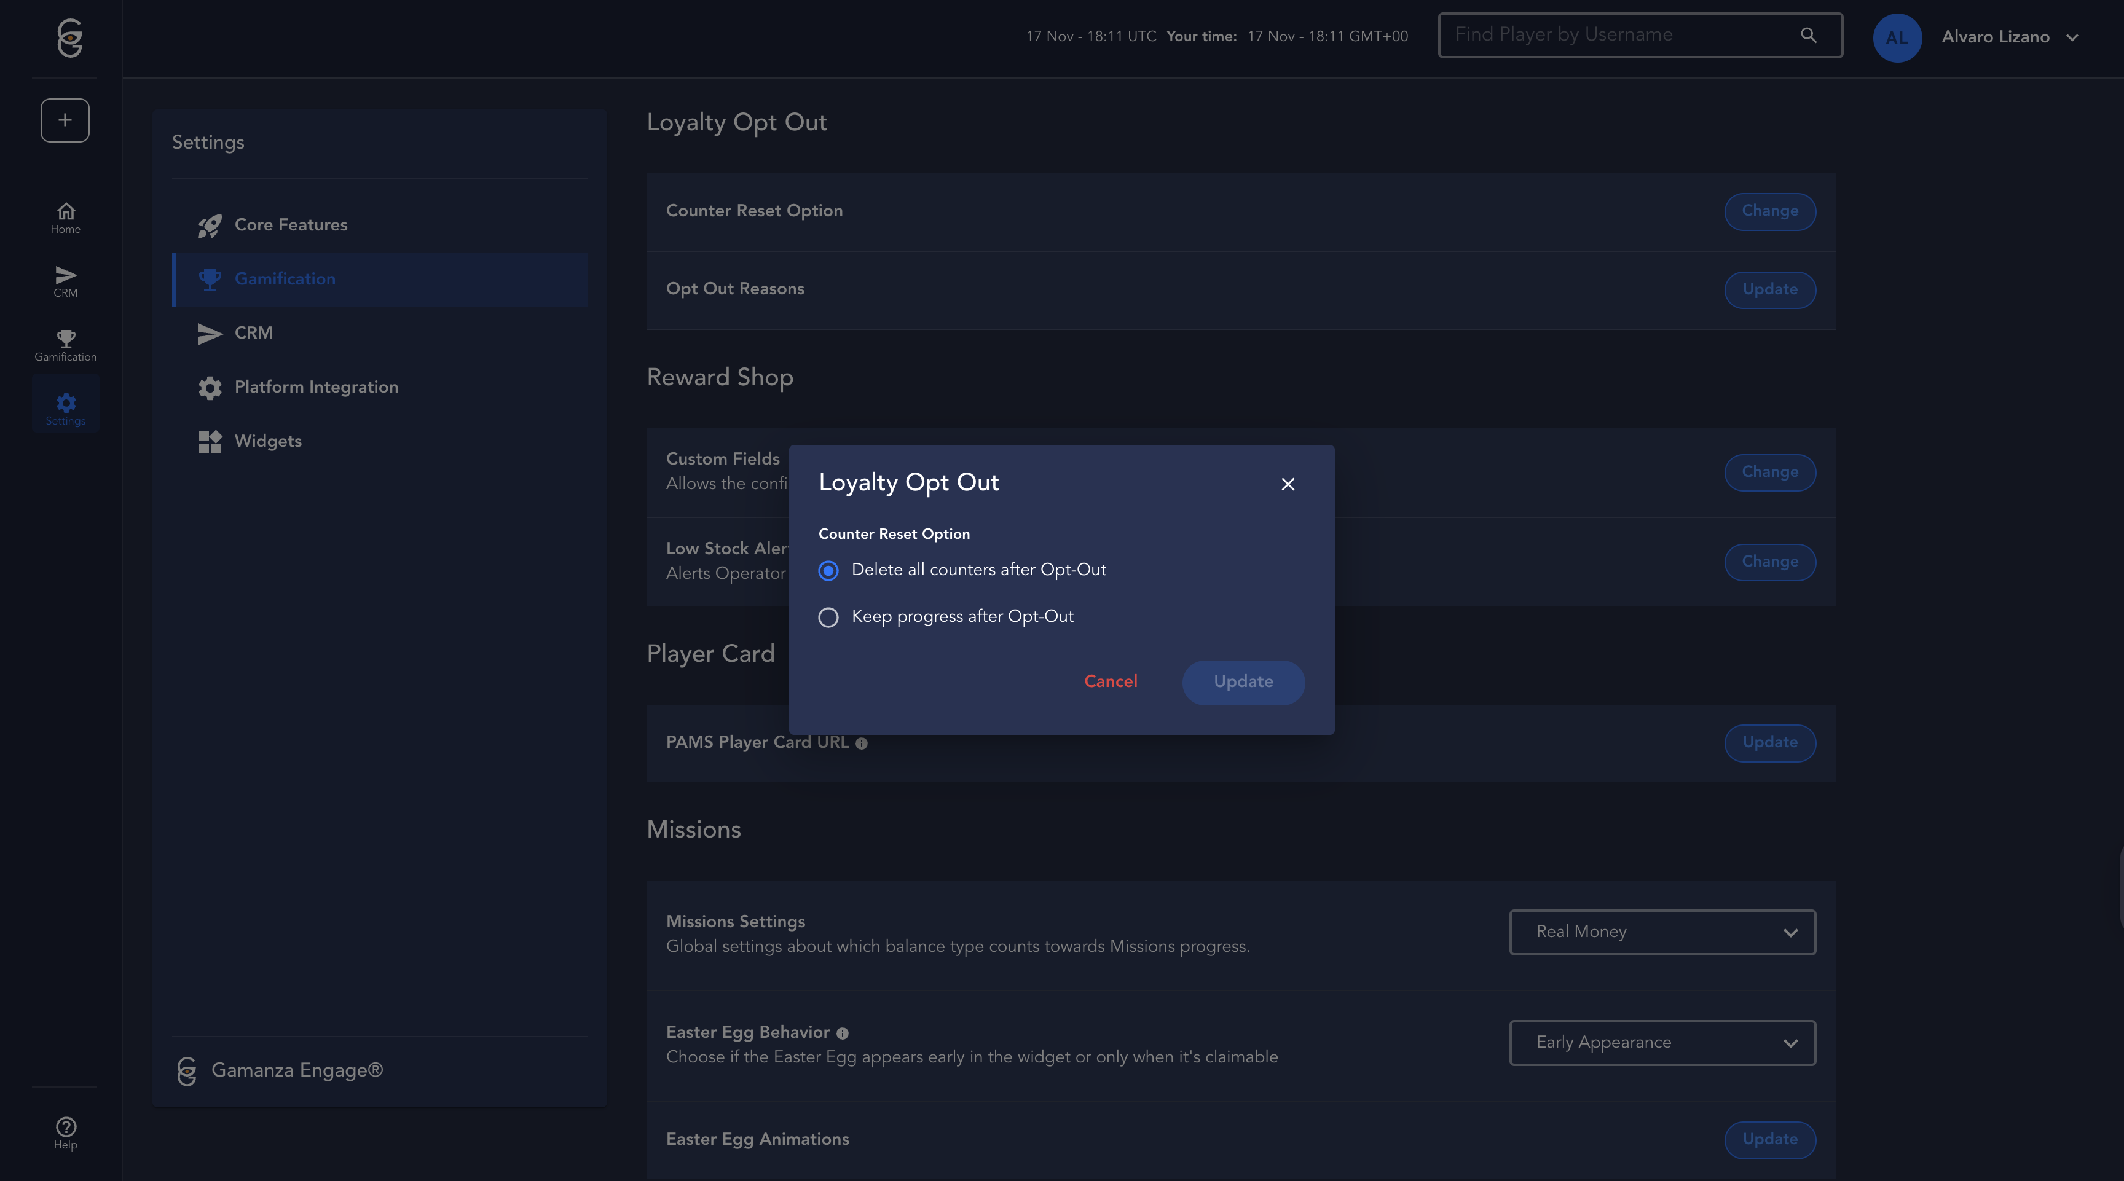The width and height of the screenshot is (2124, 1181).
Task: Select Keep progress after Opt-Out option
Action: tap(828, 618)
